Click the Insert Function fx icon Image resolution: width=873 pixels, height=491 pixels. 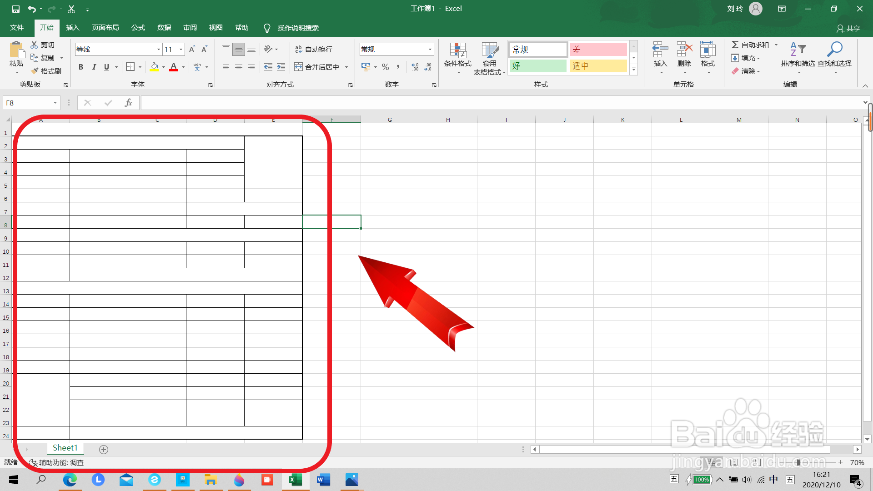[128, 103]
